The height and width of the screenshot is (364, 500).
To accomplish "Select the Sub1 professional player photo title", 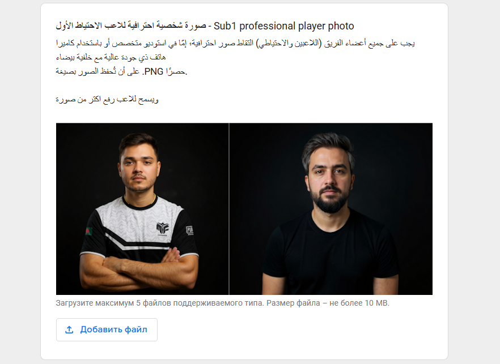I will (284, 26).
